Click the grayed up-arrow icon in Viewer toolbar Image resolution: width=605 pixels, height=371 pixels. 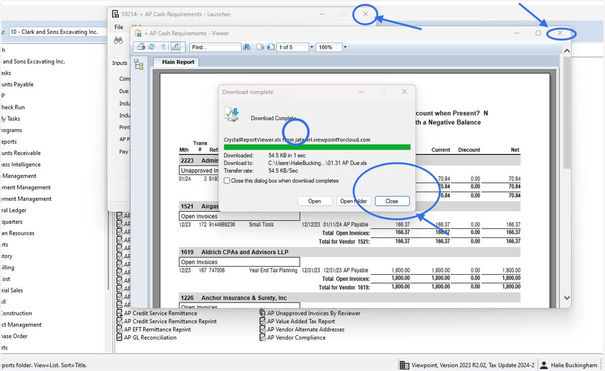(163, 47)
